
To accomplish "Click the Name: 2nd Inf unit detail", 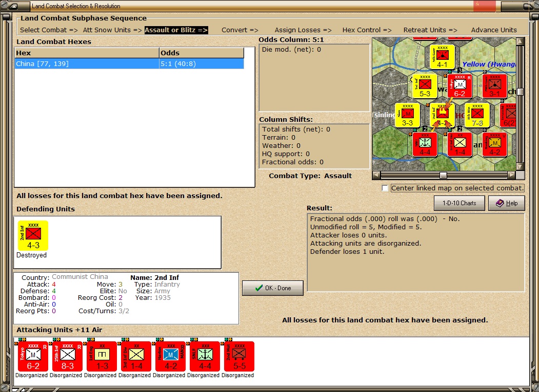I will [x=155, y=277].
